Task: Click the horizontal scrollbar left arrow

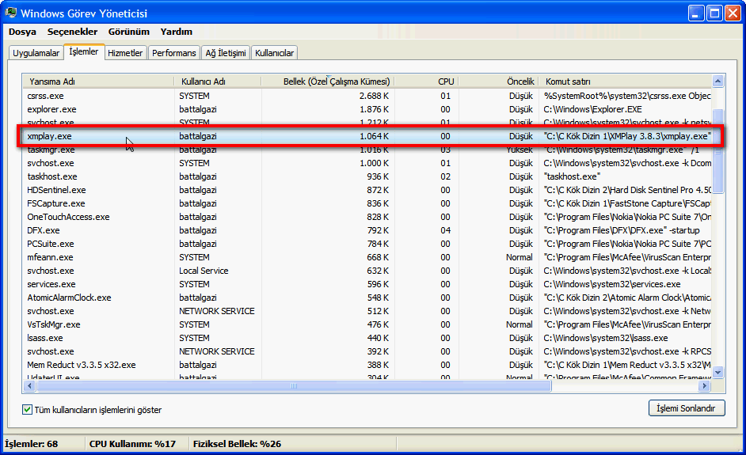Action: point(29,386)
